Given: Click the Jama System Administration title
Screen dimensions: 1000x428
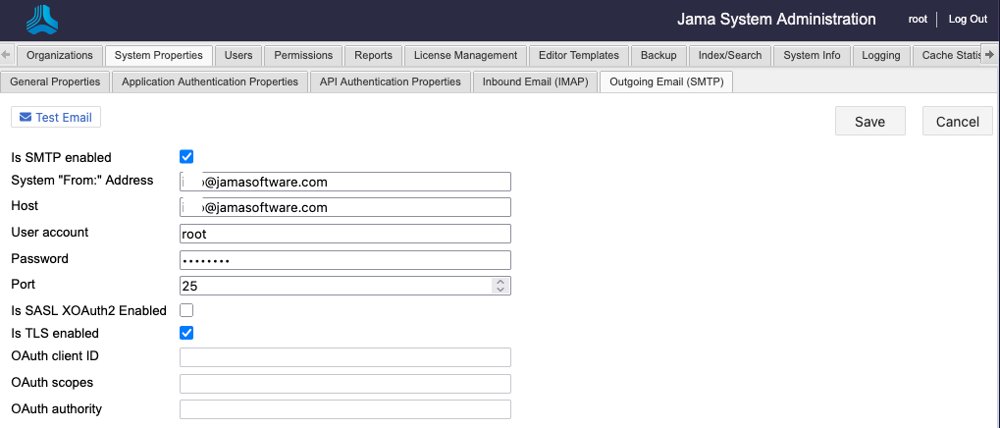Looking at the screenshot, I should [776, 19].
